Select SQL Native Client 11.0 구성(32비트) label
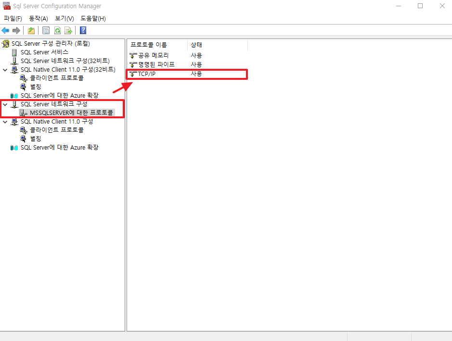Image resolution: width=452 pixels, height=341 pixels. click(x=68, y=70)
